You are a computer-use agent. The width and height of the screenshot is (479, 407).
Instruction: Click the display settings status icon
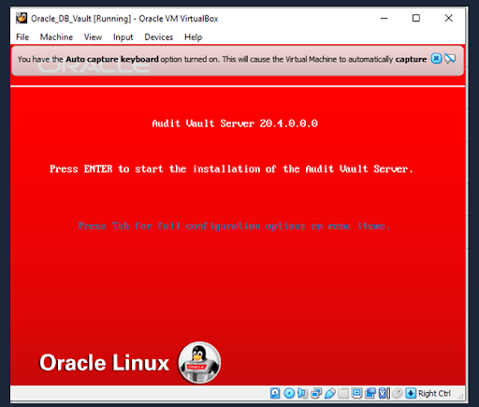[x=356, y=393]
